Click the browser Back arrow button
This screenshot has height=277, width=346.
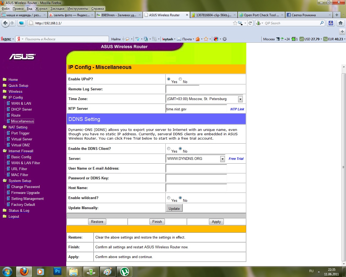click(x=5, y=23)
